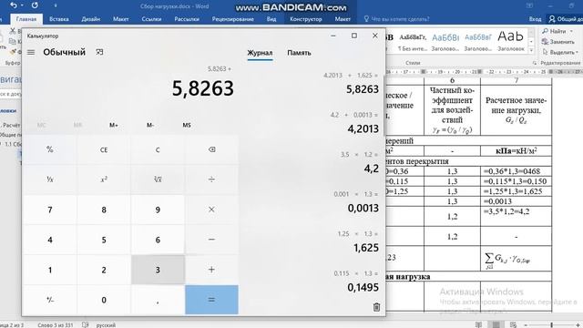Clear calculator history with trash icon
Viewport: 583px width, 328px height.
coord(376,307)
